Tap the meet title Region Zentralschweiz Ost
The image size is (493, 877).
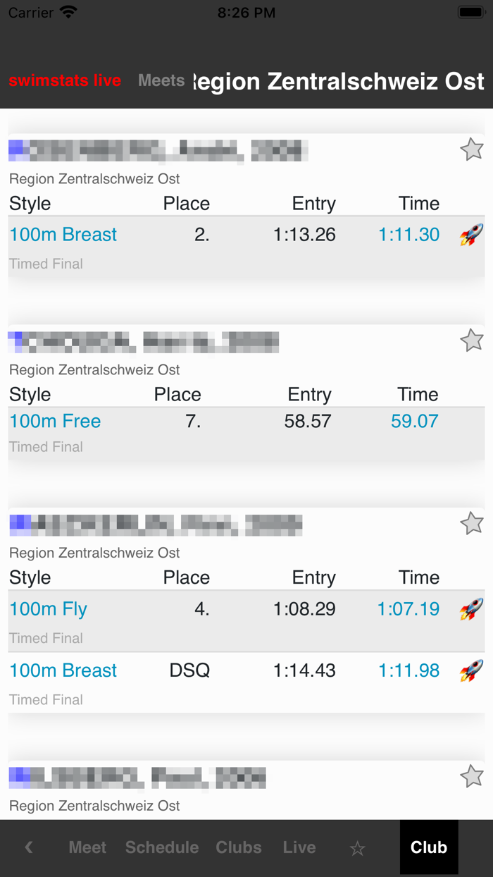338,80
